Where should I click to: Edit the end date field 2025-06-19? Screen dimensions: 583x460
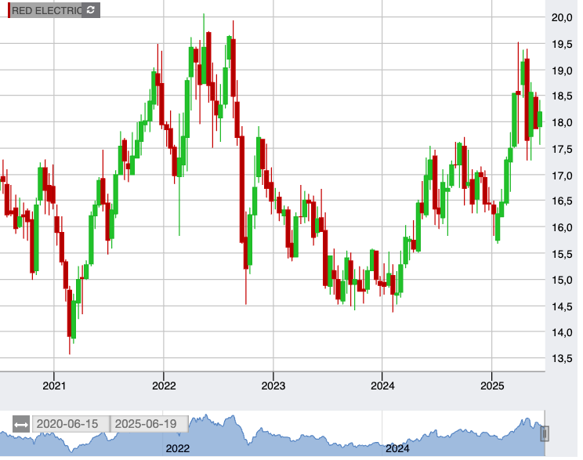click(x=149, y=424)
